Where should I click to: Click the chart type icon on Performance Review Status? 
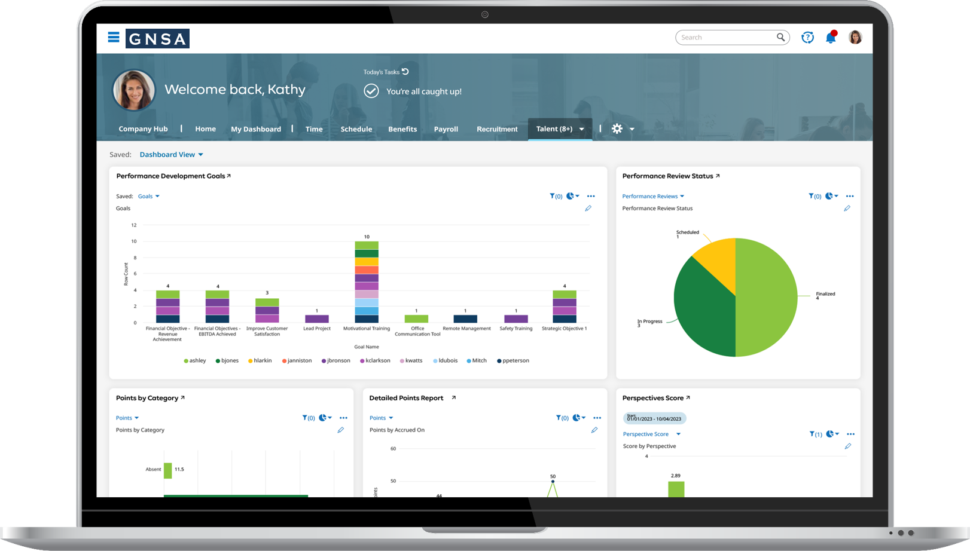click(x=830, y=196)
